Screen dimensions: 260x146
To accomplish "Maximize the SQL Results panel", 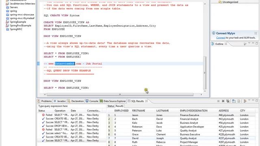I will tap(257, 101).
